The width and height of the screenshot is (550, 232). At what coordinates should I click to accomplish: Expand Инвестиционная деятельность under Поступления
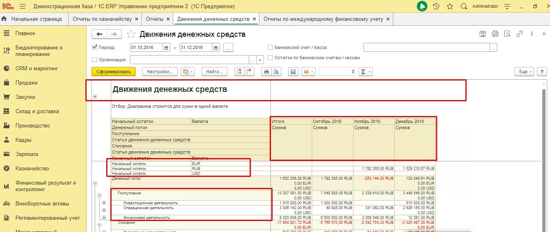click(x=104, y=203)
